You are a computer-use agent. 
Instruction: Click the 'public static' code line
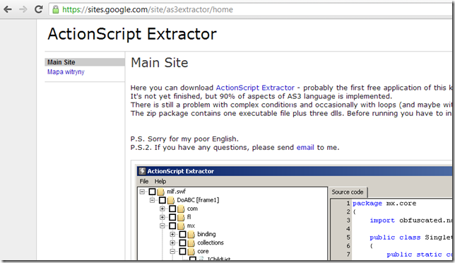419,255
